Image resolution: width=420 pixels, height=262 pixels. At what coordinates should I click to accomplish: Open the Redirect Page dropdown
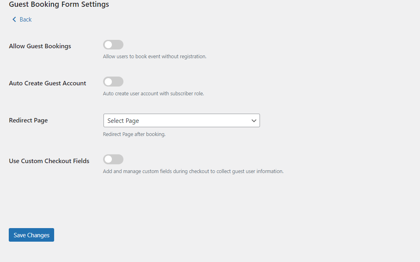coord(181,120)
